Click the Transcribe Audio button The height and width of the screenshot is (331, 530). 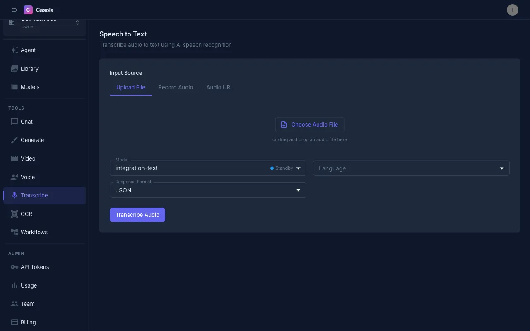click(x=137, y=215)
